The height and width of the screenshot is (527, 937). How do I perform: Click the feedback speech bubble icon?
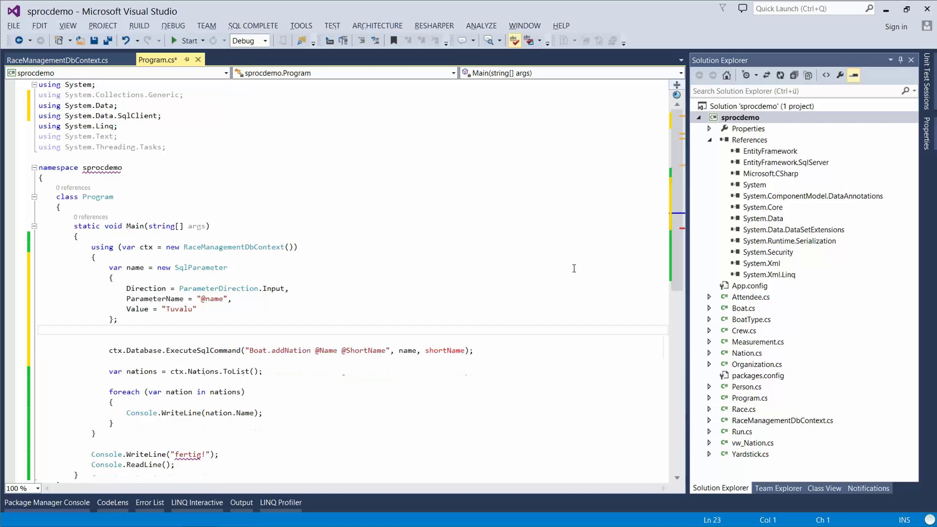point(743,9)
